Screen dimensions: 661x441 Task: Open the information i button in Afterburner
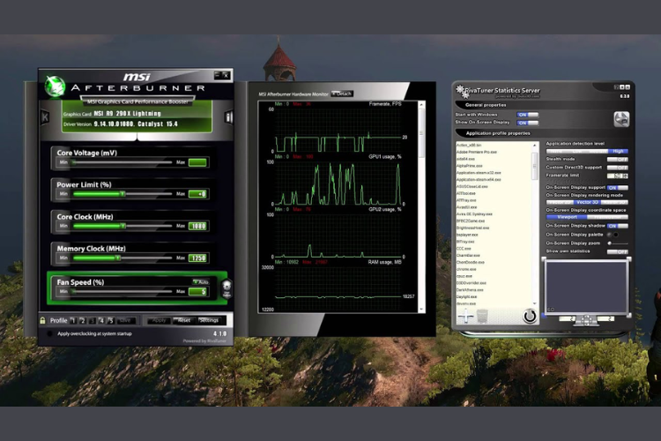(228, 117)
